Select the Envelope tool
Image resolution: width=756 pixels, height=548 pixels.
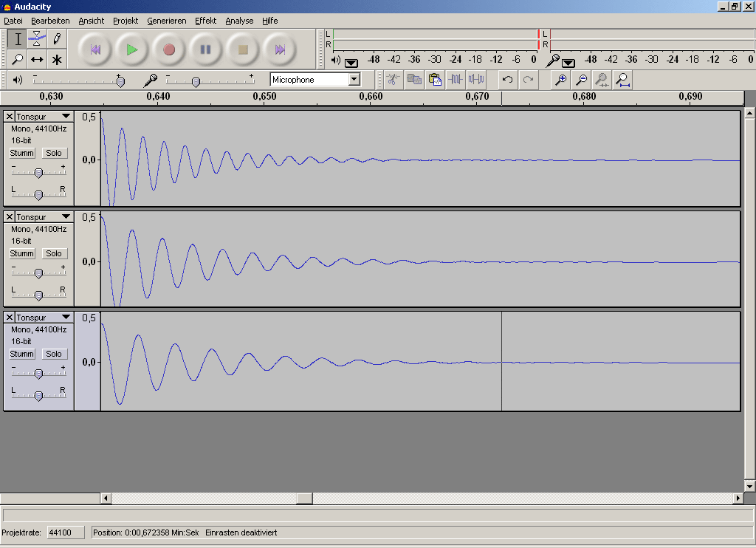37,39
